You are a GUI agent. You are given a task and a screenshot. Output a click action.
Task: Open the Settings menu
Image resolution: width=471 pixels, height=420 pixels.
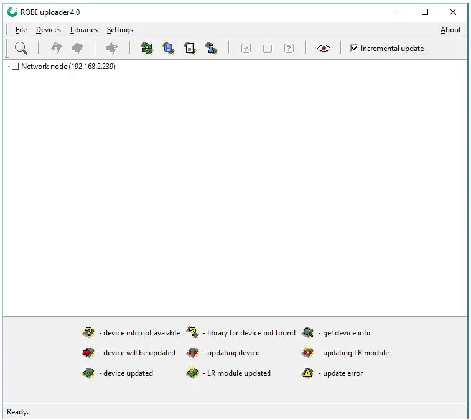[120, 30]
